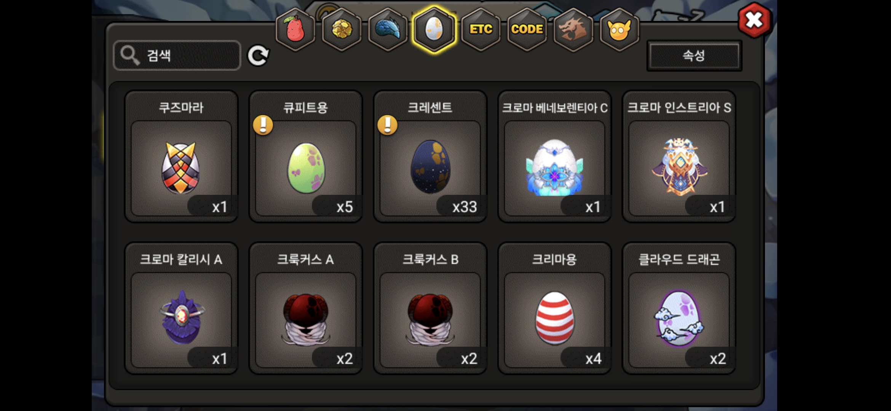Click the refresh arrow next to search
This screenshot has height=411, width=891.
point(258,56)
